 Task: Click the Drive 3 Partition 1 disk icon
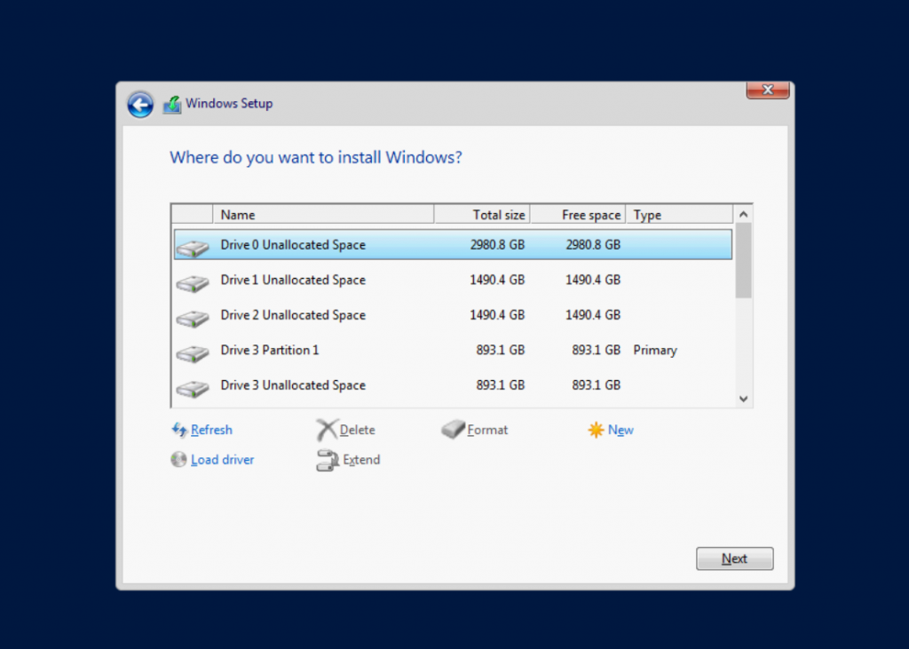coord(193,353)
